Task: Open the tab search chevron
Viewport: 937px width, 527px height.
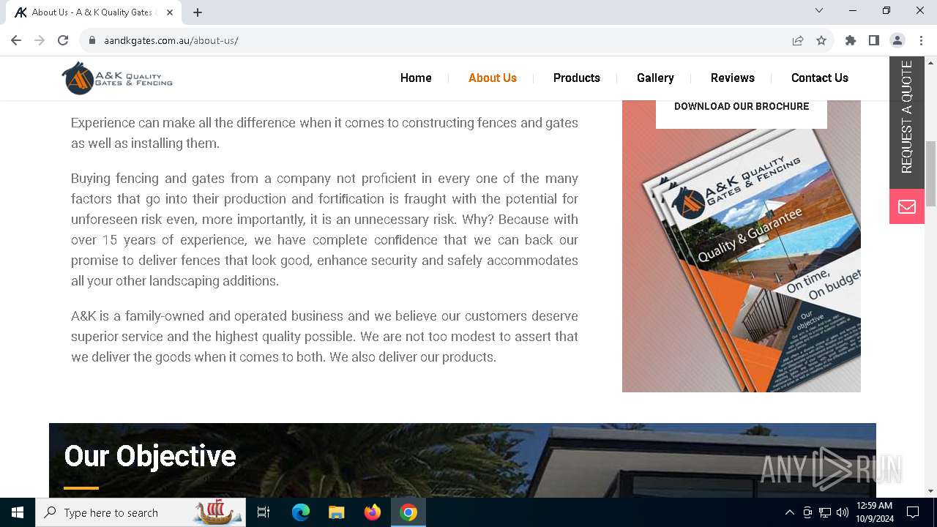Action: click(819, 10)
